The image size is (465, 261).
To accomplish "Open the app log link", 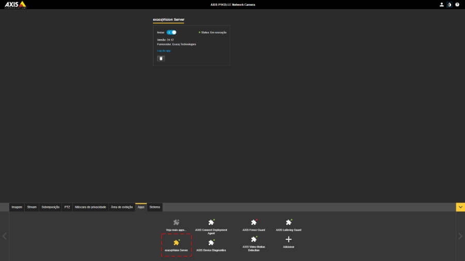I will coord(164,51).
